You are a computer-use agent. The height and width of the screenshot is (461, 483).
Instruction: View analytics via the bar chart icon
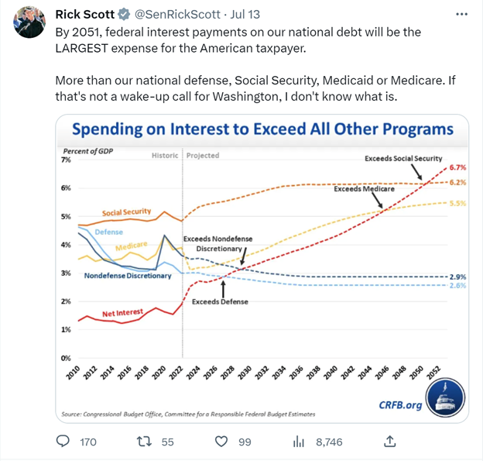click(299, 442)
